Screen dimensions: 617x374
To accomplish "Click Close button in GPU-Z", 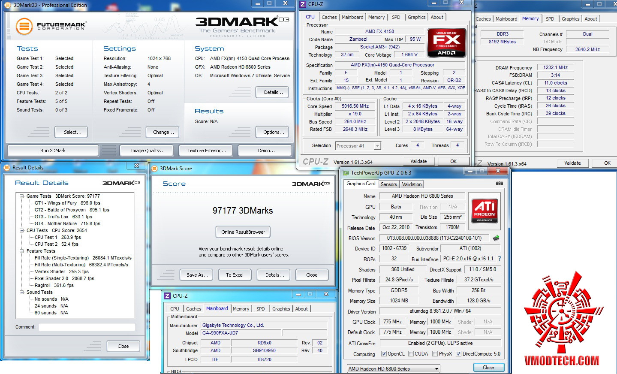I will click(488, 368).
